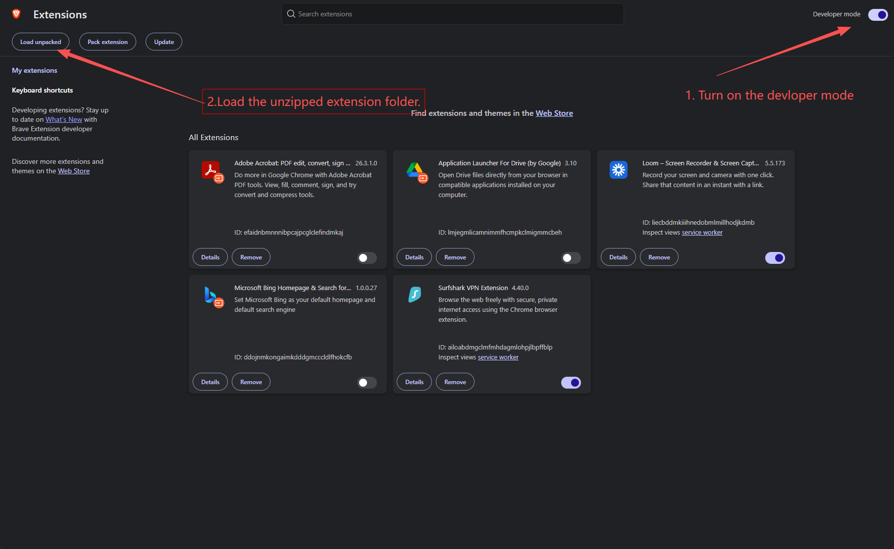Remove the Loom extension
The height and width of the screenshot is (549, 894).
[x=659, y=257]
